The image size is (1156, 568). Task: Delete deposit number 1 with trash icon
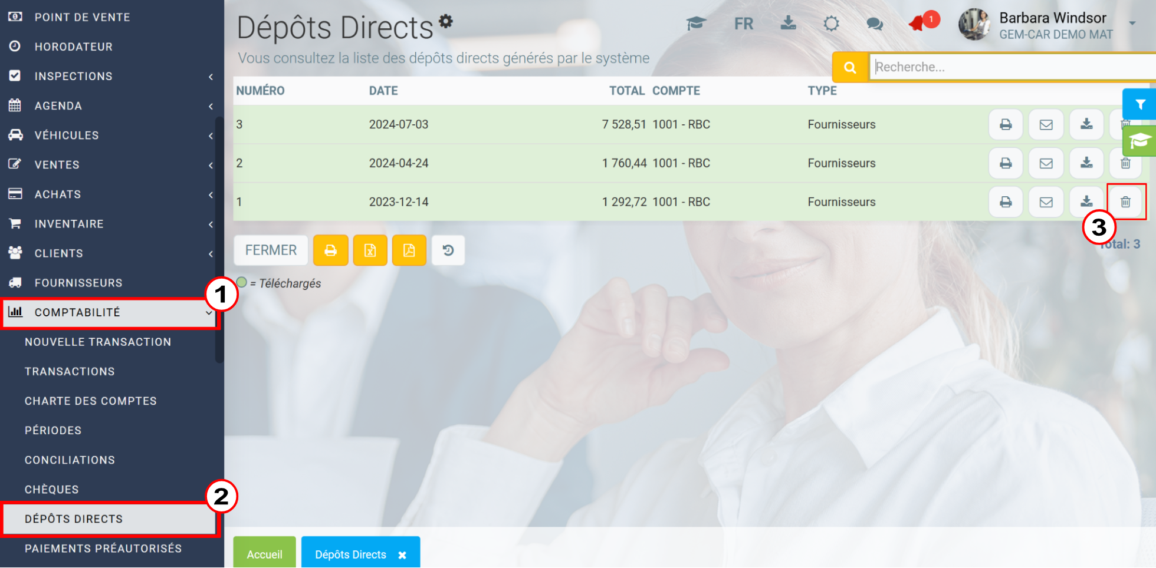point(1125,202)
